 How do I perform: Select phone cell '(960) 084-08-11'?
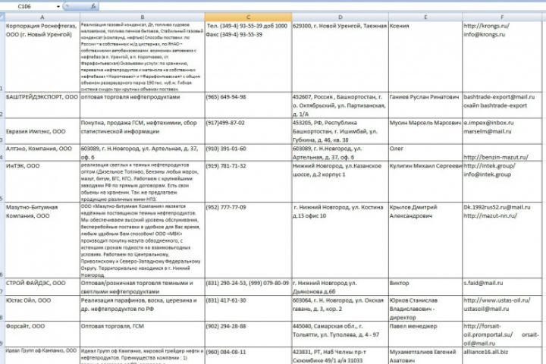click(x=248, y=356)
